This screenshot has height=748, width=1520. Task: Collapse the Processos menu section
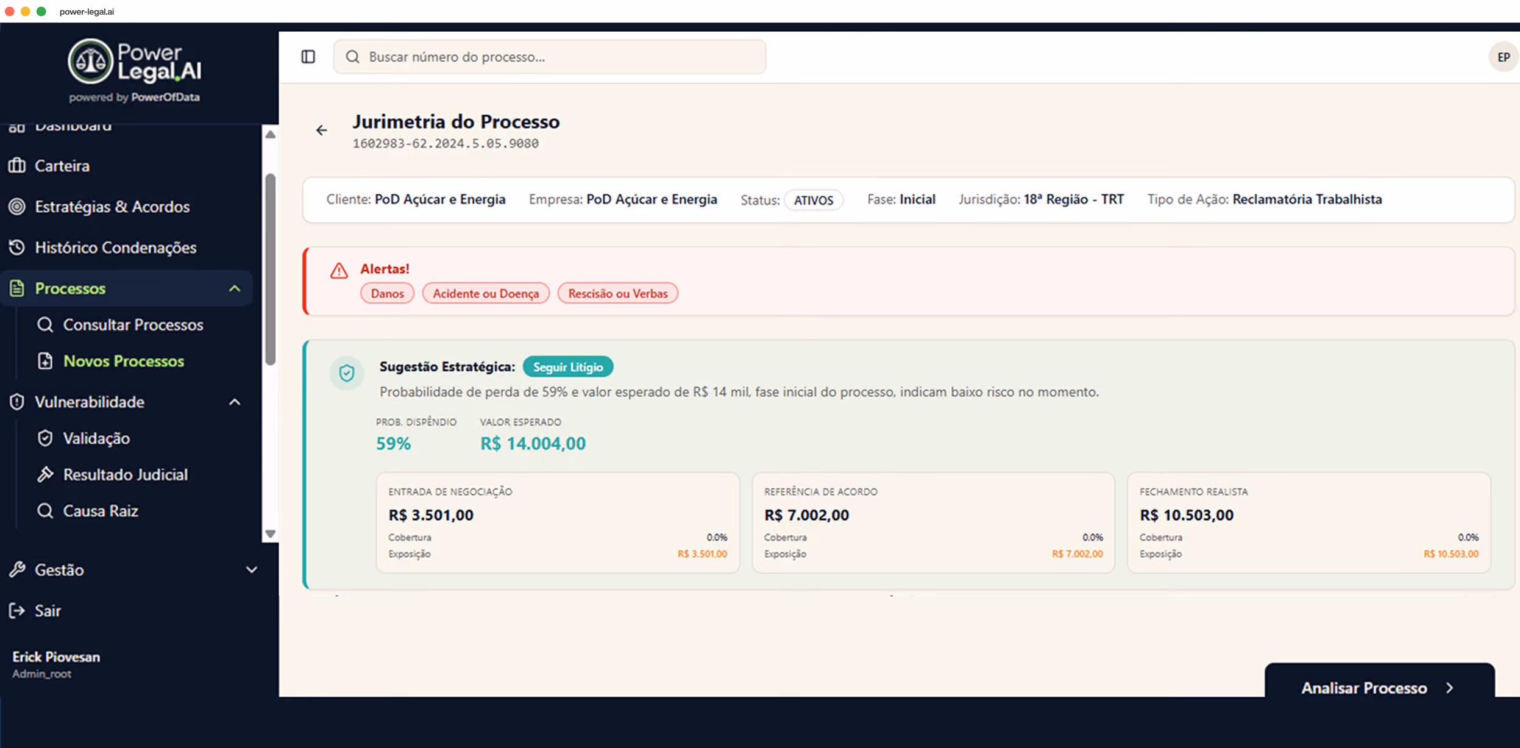[x=235, y=288]
